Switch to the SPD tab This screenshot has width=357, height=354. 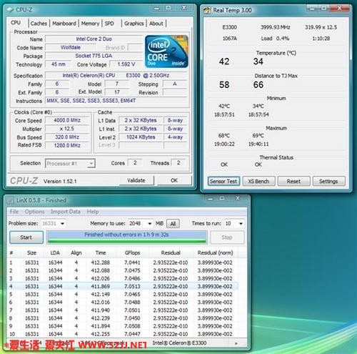pos(109,24)
